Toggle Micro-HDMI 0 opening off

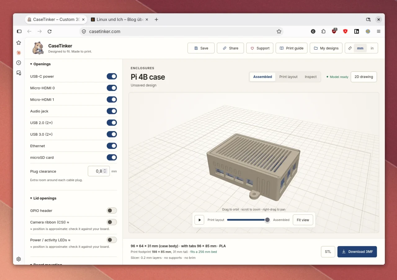point(112,88)
